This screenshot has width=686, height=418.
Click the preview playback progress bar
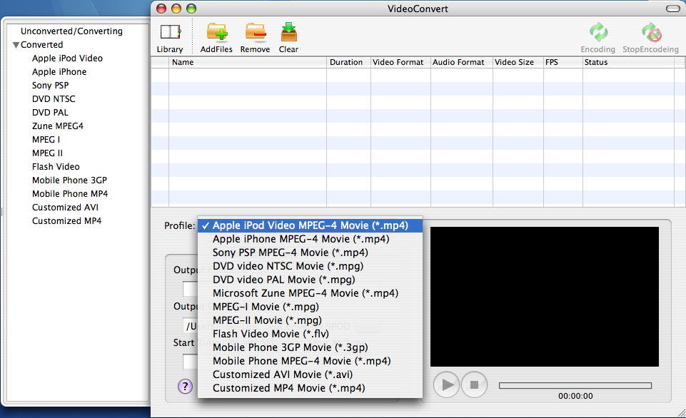[575, 386]
